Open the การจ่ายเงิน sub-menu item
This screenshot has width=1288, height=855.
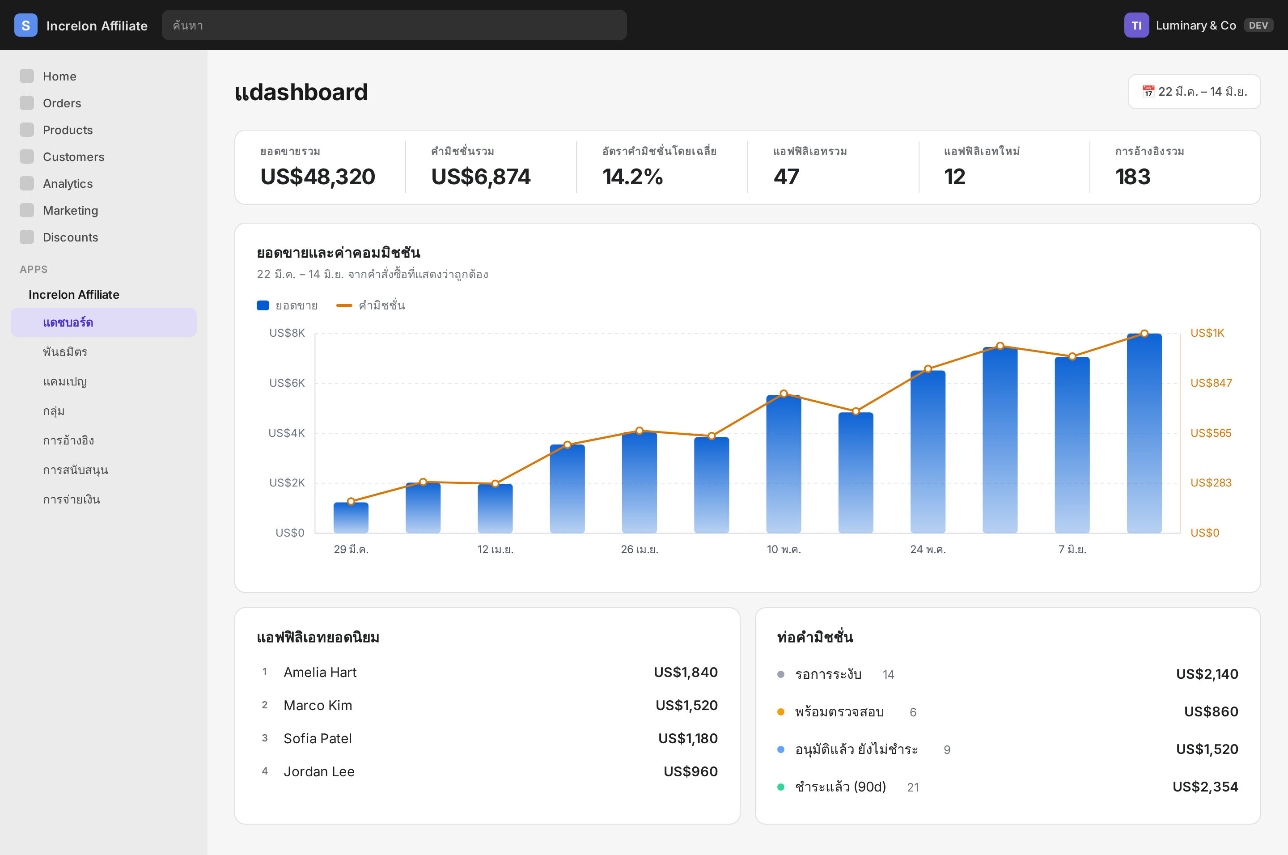pyautogui.click(x=104, y=499)
